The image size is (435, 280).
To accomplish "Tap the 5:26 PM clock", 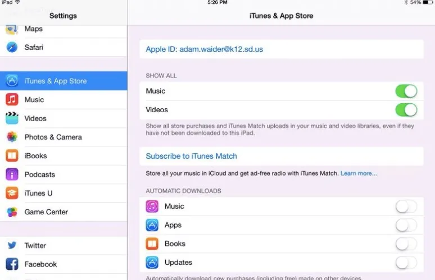I will coord(217,2).
